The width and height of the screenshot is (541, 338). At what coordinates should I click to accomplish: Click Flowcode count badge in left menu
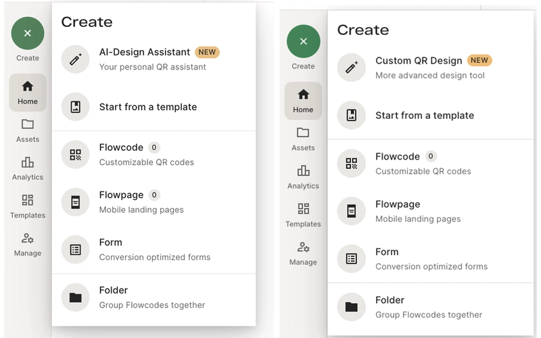tap(154, 147)
